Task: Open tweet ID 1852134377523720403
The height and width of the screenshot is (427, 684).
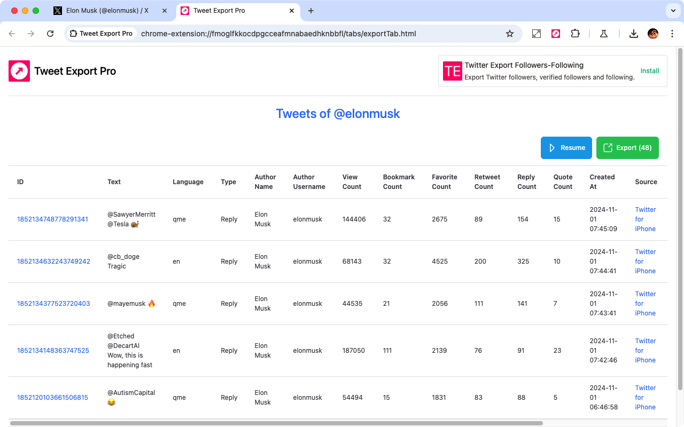Action: (x=53, y=304)
